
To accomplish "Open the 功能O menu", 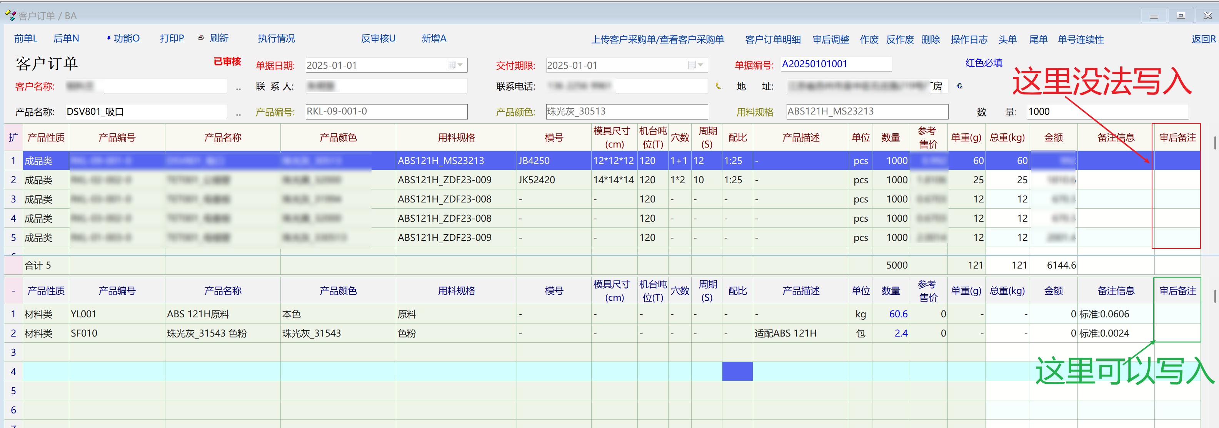I will click(126, 38).
